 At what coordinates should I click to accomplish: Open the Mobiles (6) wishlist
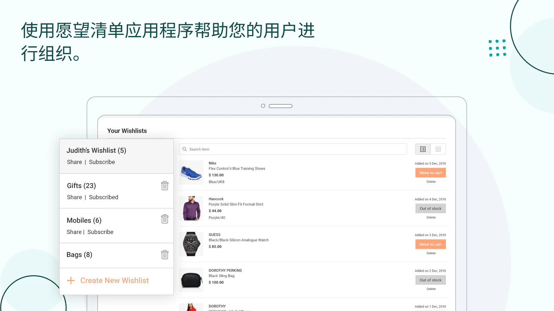(x=84, y=220)
